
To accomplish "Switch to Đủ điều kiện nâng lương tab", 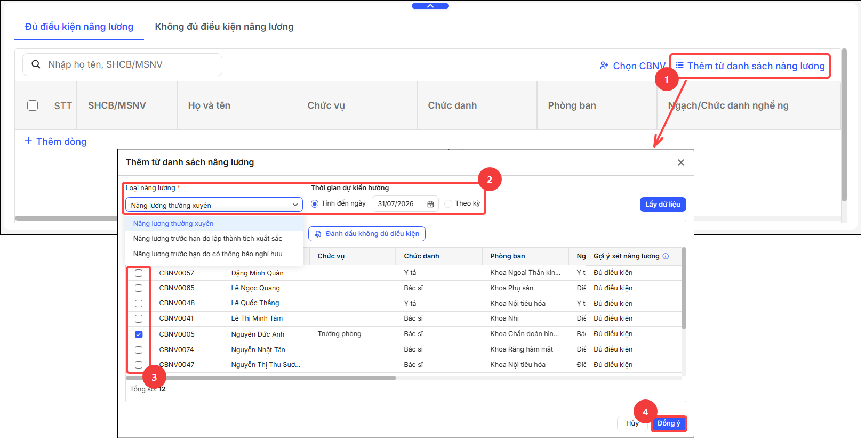I will point(79,27).
